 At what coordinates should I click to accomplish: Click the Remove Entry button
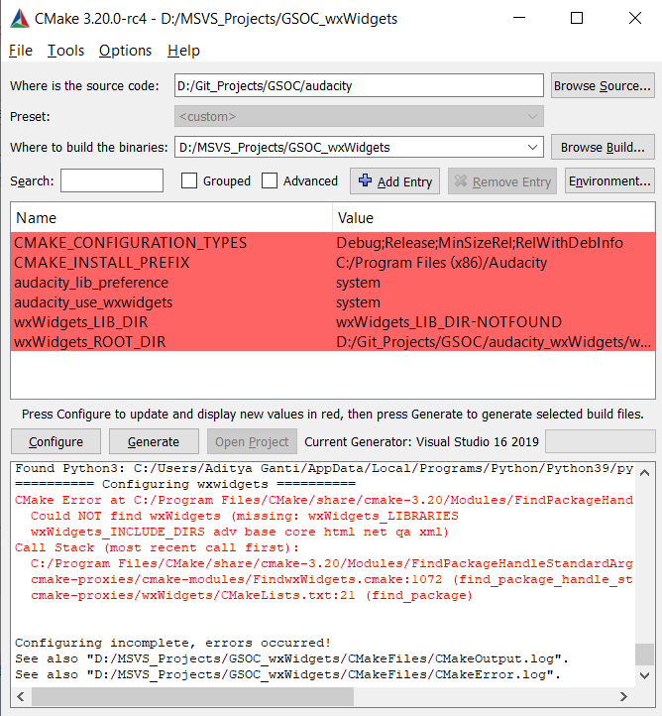point(501,181)
